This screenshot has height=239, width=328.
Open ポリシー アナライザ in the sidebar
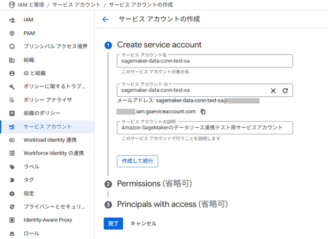tap(47, 100)
